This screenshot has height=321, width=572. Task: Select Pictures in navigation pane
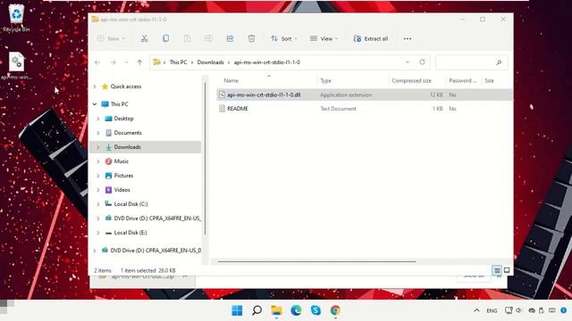pos(123,176)
